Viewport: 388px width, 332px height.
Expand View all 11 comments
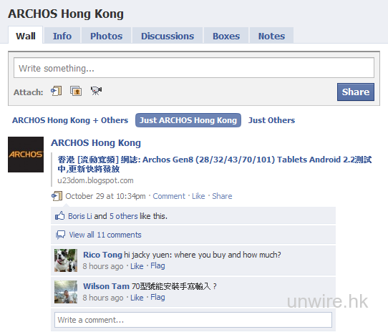(x=105, y=235)
